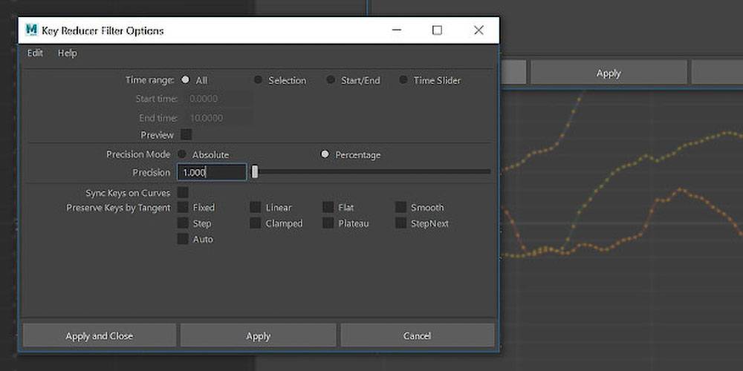Click the Precision value input field
The width and height of the screenshot is (743, 371).
click(x=212, y=172)
